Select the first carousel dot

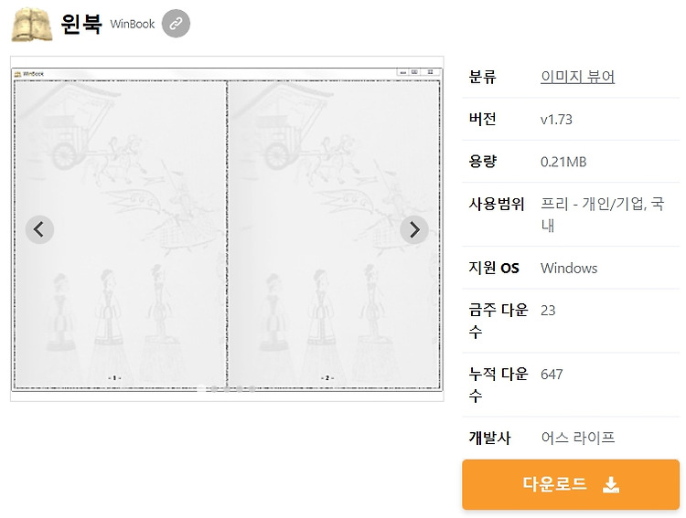point(201,388)
